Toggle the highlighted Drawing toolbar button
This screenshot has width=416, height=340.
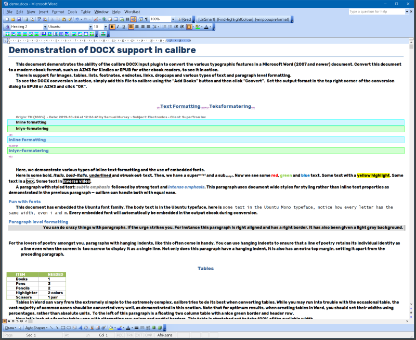pos(134,19)
